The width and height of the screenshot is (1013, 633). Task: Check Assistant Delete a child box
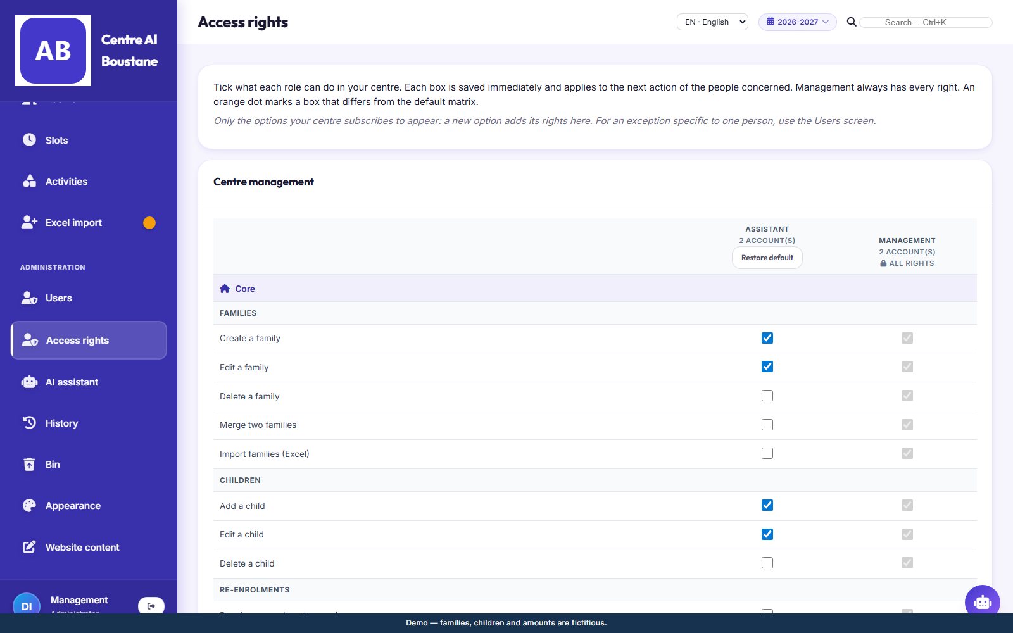pyautogui.click(x=767, y=563)
